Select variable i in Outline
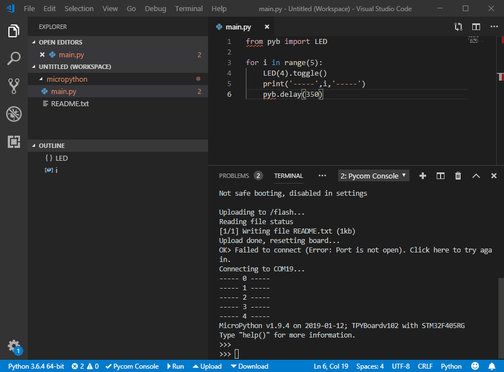The image size is (504, 372). pos(118,170)
